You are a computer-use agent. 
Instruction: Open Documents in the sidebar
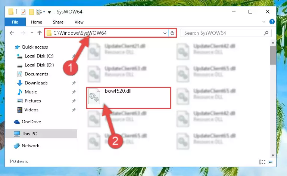click(x=37, y=74)
